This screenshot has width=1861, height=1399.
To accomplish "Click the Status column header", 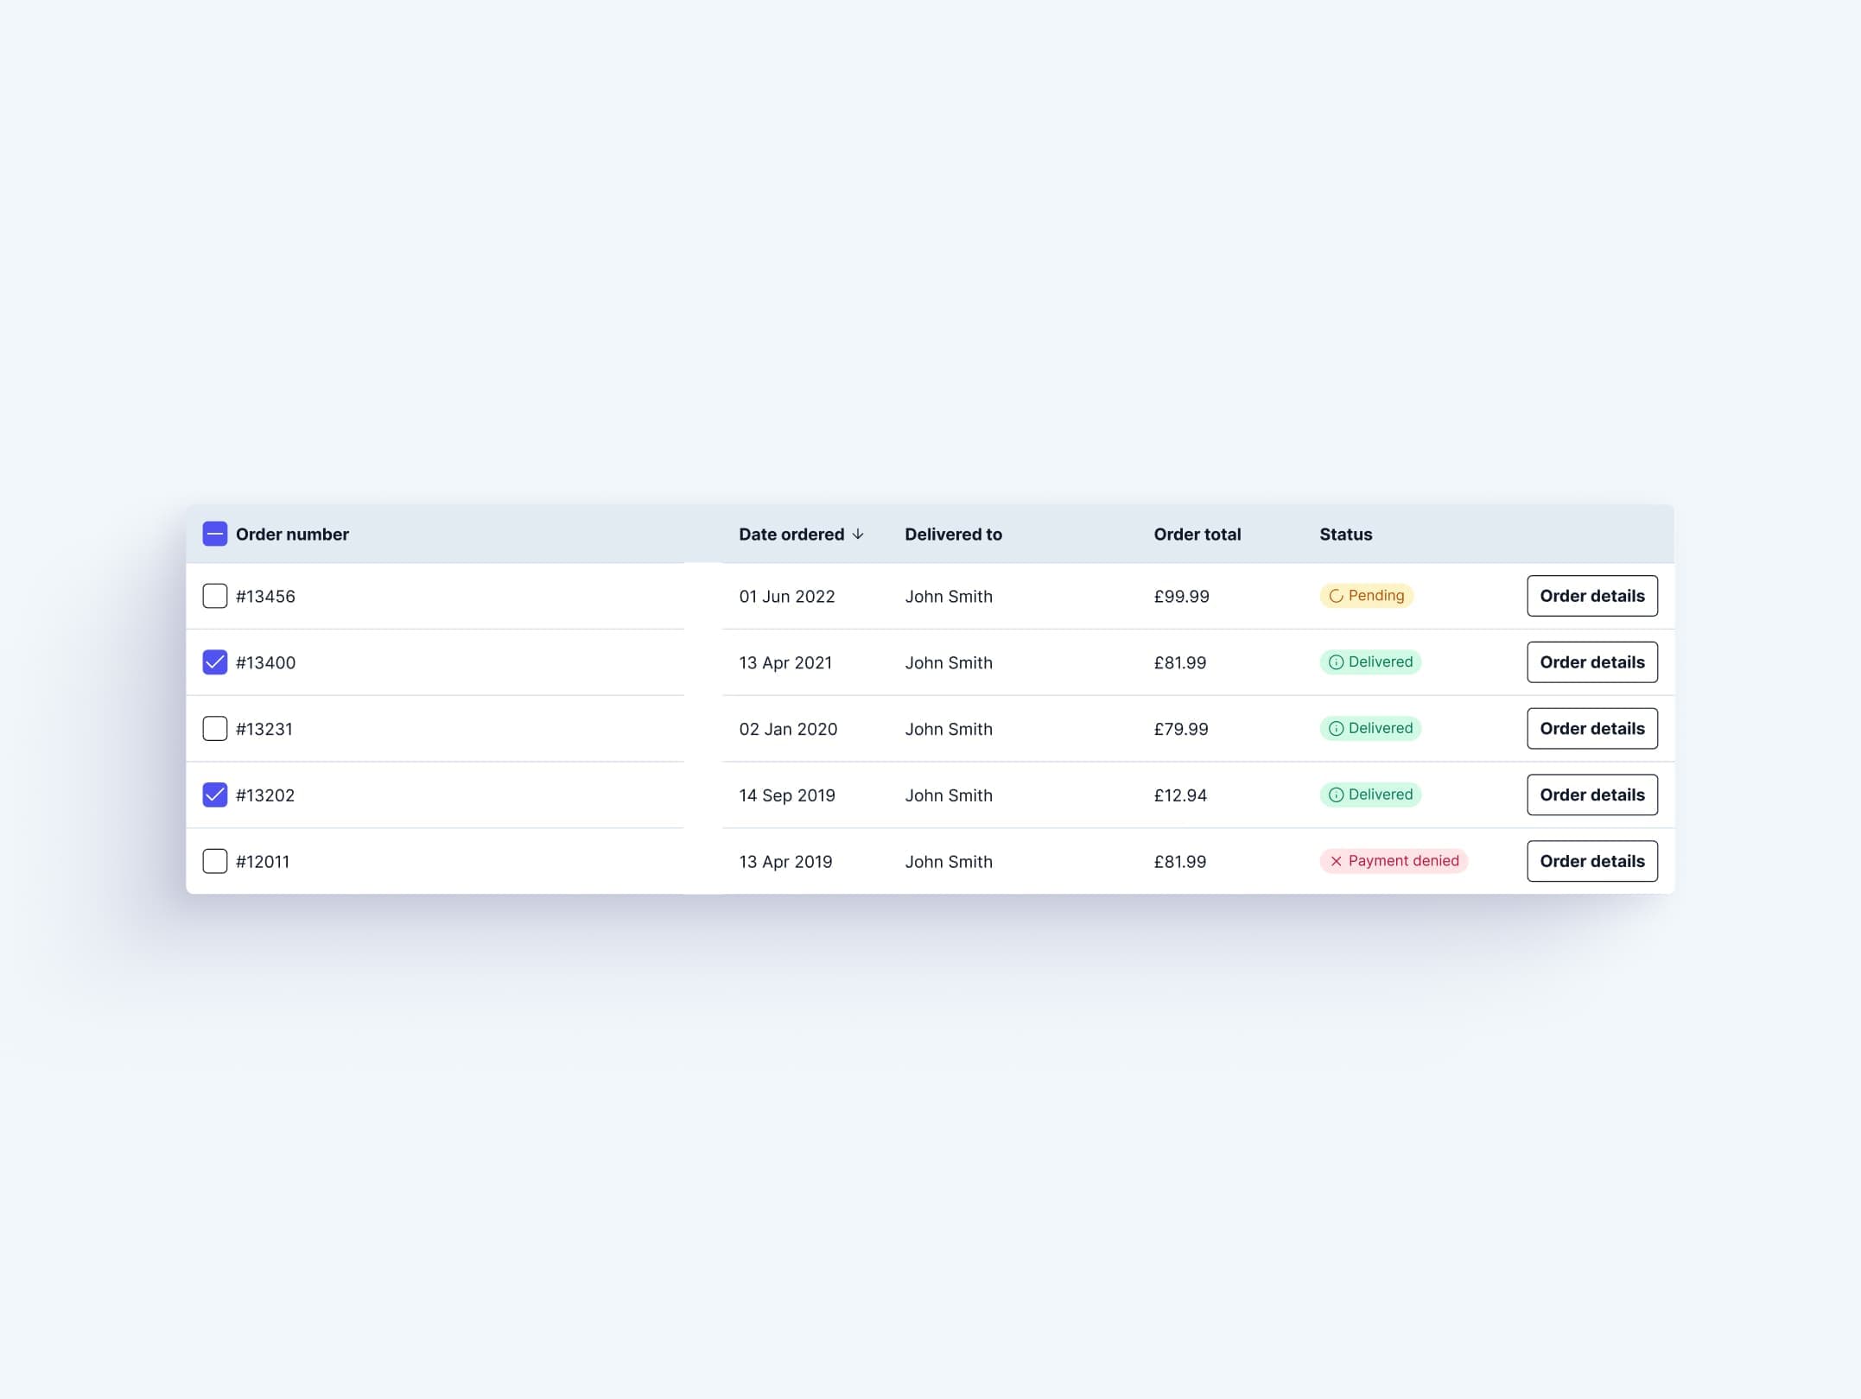I will tap(1345, 535).
